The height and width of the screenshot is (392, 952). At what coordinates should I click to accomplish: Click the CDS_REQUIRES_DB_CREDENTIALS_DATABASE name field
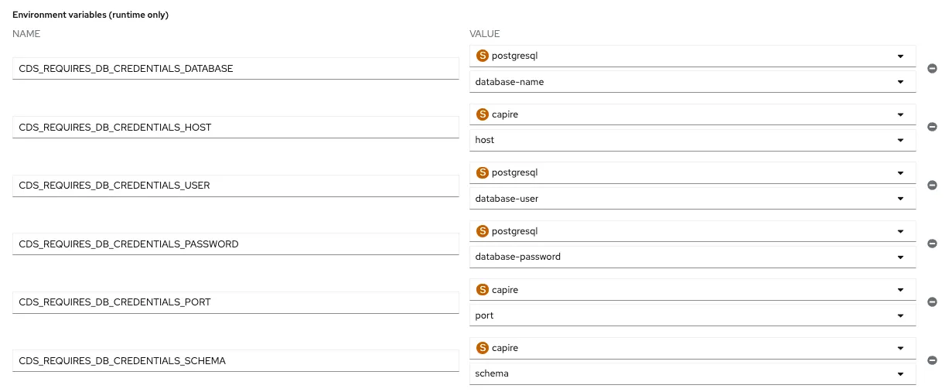click(x=236, y=69)
